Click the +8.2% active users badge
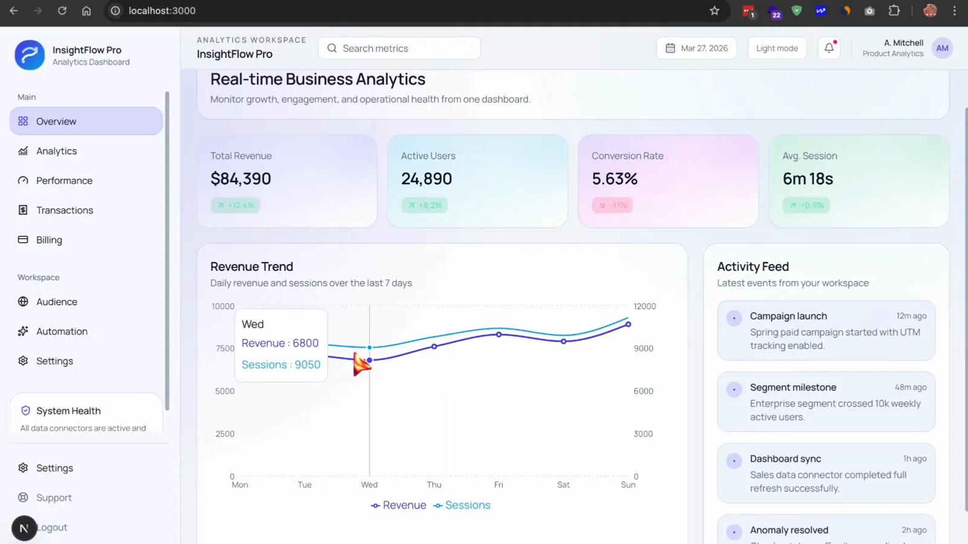Viewport: 968px width, 544px height. (424, 206)
